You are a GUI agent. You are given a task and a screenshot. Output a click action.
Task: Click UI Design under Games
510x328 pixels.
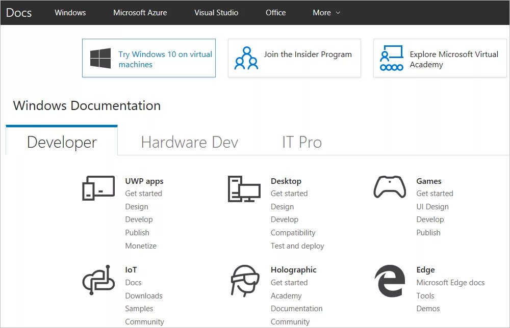pos(432,207)
